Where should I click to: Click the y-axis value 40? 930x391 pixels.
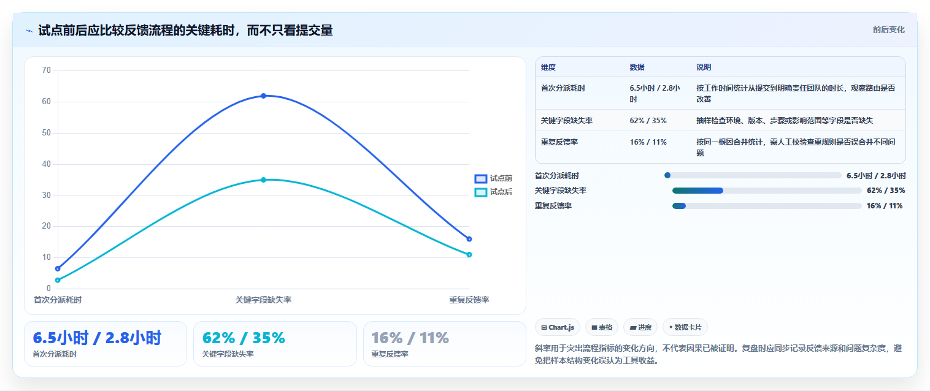click(x=47, y=164)
